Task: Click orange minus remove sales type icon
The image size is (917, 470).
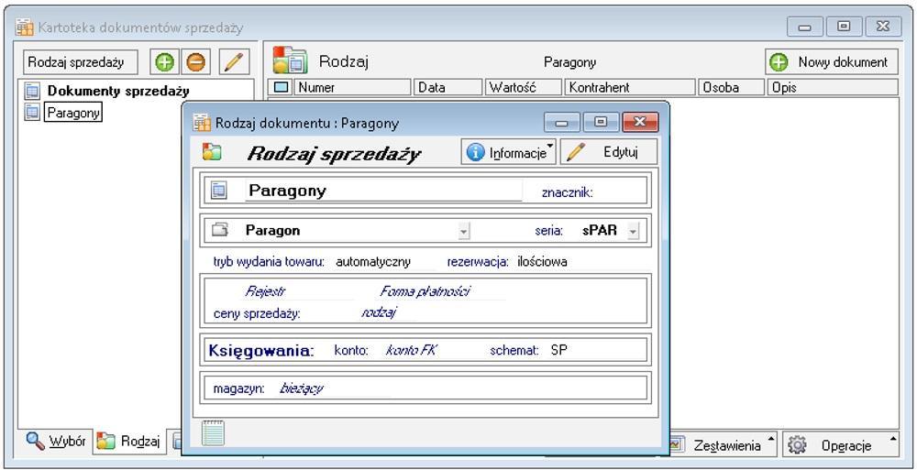Action: [x=195, y=62]
